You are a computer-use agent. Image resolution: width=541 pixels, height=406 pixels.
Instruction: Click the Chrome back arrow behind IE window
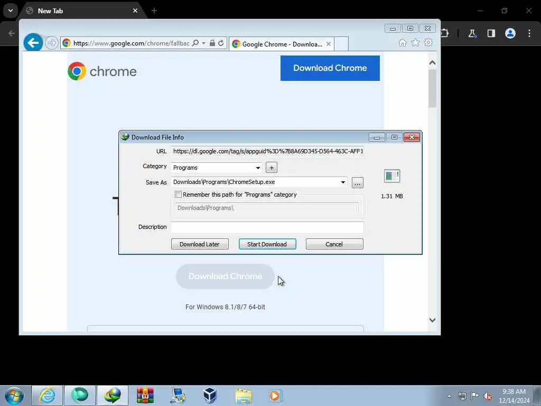(x=12, y=33)
